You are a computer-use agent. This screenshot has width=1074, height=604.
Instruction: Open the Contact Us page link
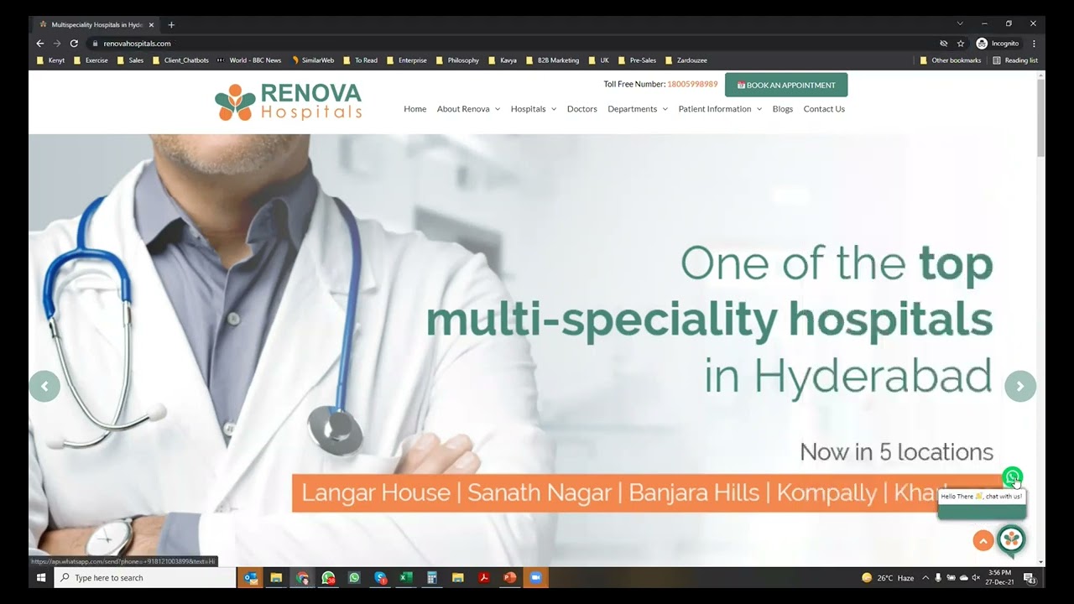point(823,109)
